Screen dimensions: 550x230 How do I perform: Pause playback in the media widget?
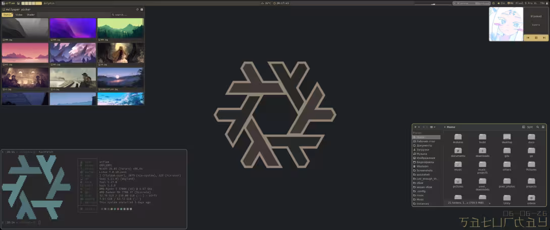tap(536, 37)
